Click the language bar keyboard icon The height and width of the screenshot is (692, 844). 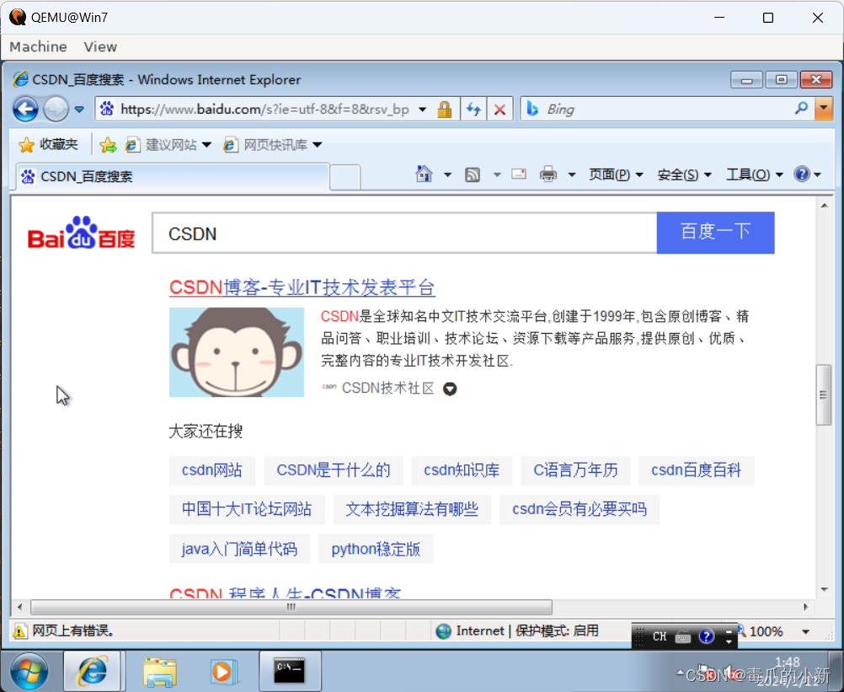click(x=682, y=637)
